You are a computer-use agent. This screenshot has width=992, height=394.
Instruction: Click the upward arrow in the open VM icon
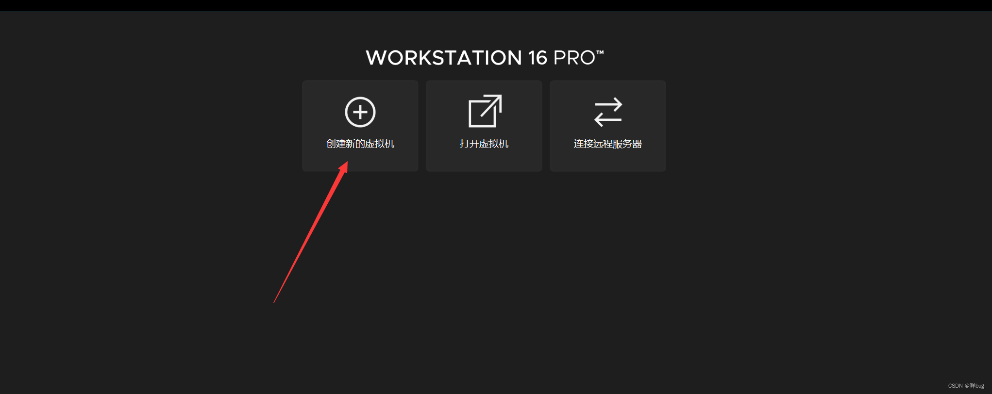[x=491, y=106]
